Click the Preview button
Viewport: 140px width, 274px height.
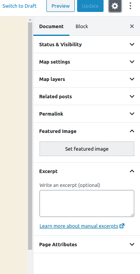61,6
